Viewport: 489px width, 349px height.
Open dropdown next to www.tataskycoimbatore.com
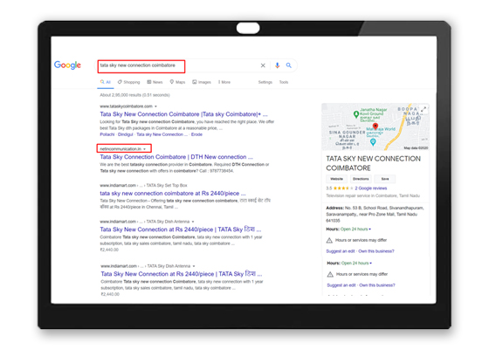155,106
